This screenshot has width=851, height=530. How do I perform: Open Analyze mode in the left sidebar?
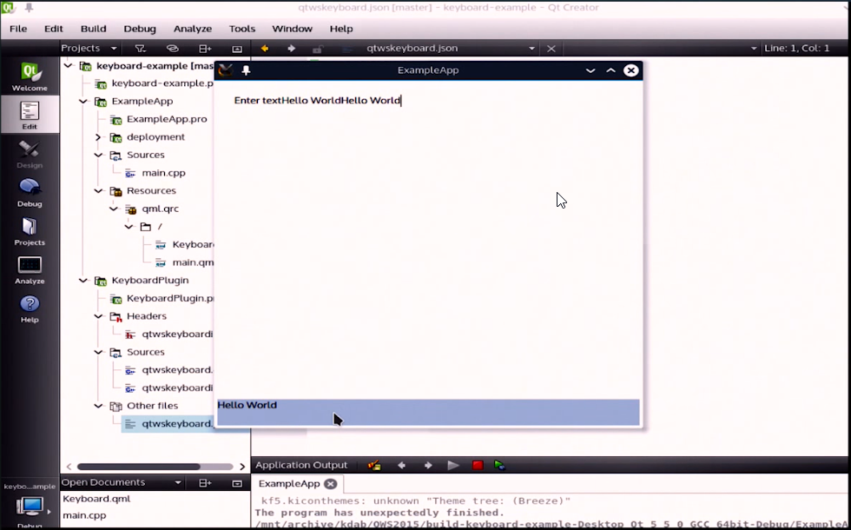tap(30, 270)
